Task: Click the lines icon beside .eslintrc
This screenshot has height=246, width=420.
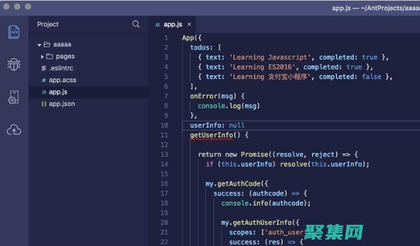Action: coord(44,69)
